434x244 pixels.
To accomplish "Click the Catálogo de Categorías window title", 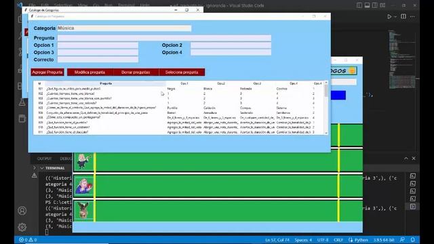I will (43, 10).
